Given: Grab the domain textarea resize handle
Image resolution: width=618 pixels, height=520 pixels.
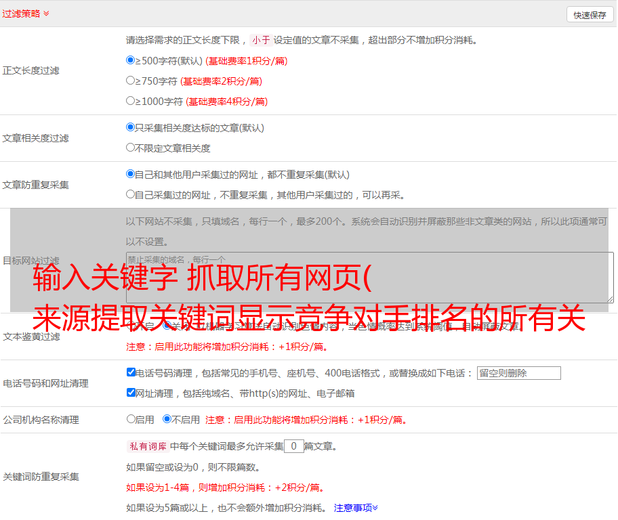Looking at the screenshot, I should tap(610, 299).
